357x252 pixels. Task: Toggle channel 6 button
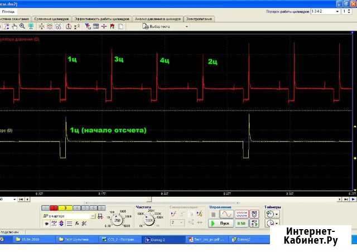click(x=93, y=208)
